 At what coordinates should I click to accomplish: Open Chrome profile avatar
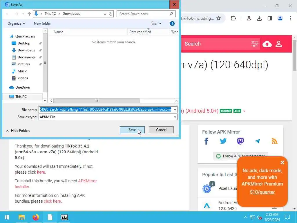(280, 18)
